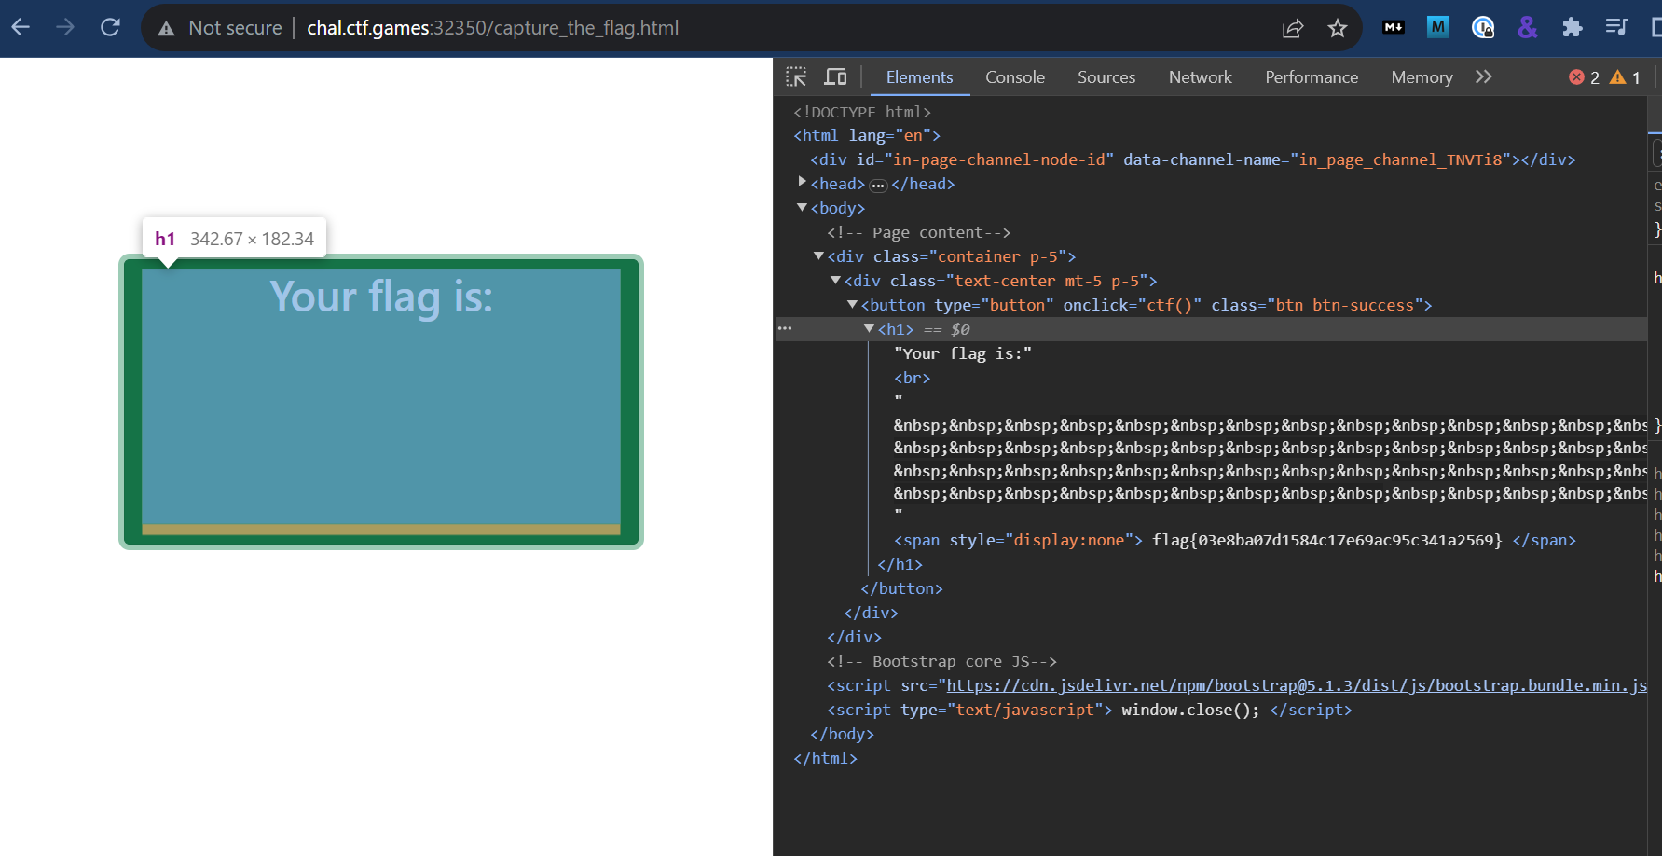Reload the current page

110,28
